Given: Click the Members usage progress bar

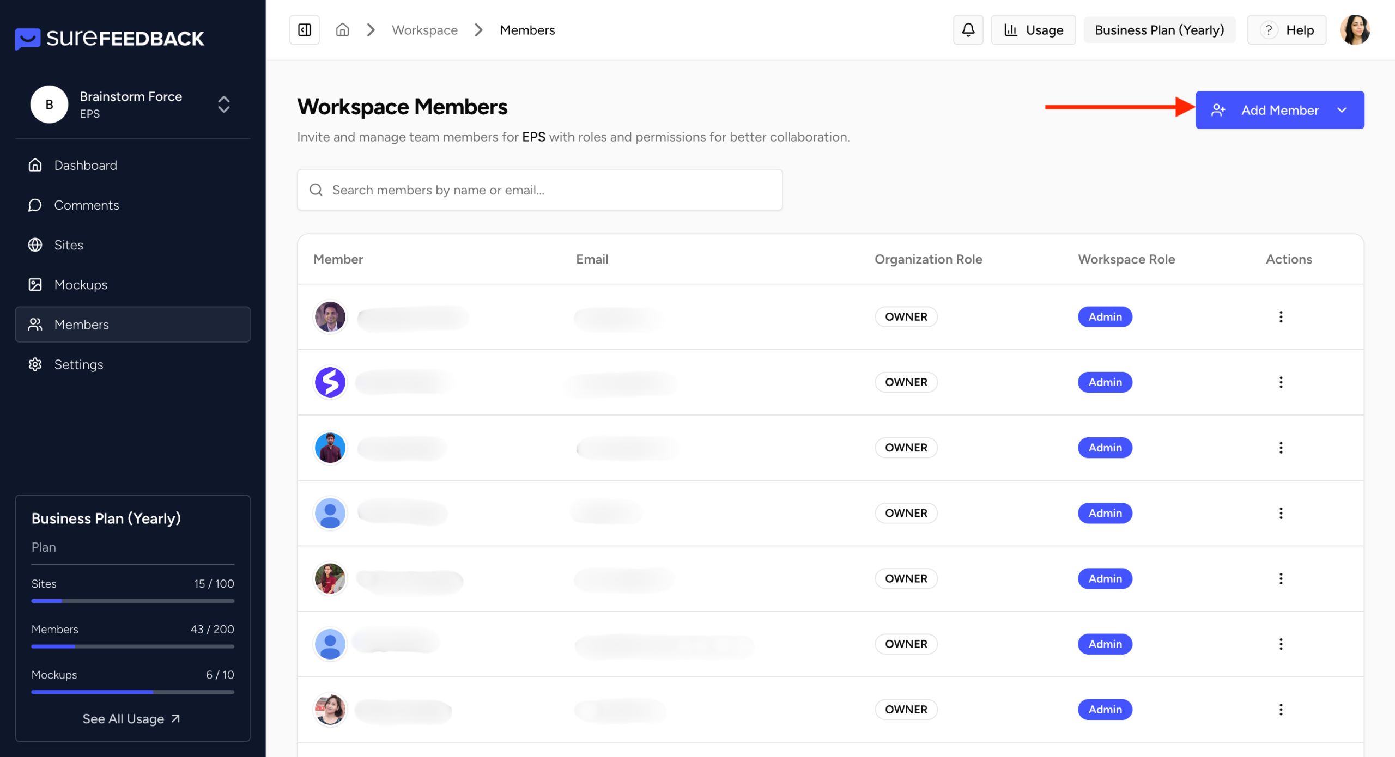Looking at the screenshot, I should pyautogui.click(x=132, y=646).
